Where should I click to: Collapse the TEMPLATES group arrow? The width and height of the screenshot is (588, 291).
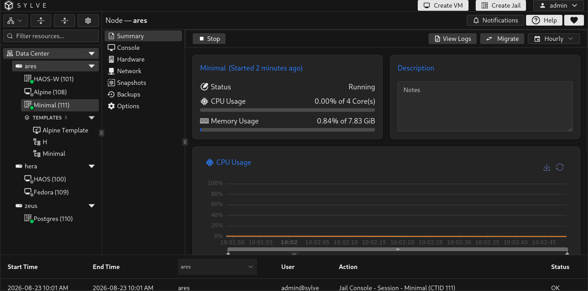(92, 118)
